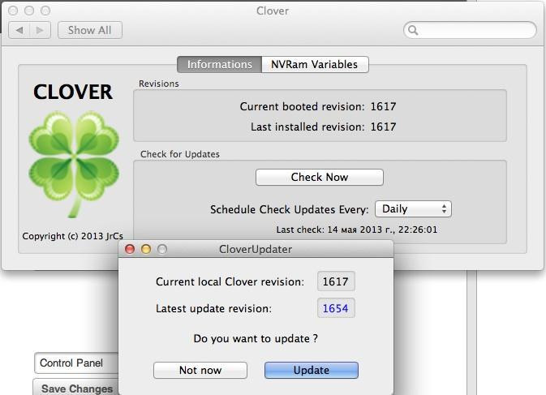Click the magnifying glass search icon
This screenshot has width=546, height=395.
coord(413,30)
